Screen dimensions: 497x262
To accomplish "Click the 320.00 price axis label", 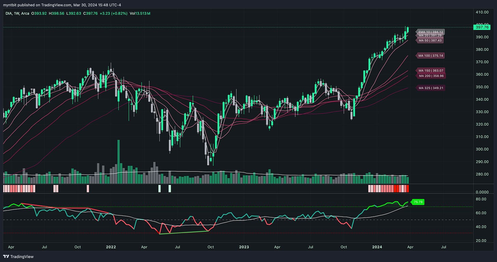I will (x=482, y=124).
